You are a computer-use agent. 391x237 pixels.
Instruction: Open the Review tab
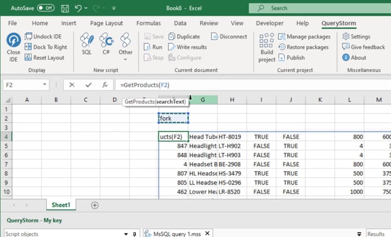click(x=209, y=23)
